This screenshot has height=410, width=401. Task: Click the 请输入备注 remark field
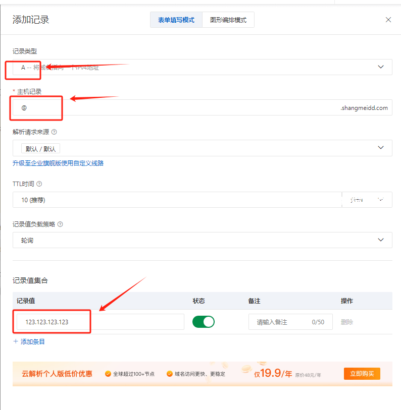[290, 322]
